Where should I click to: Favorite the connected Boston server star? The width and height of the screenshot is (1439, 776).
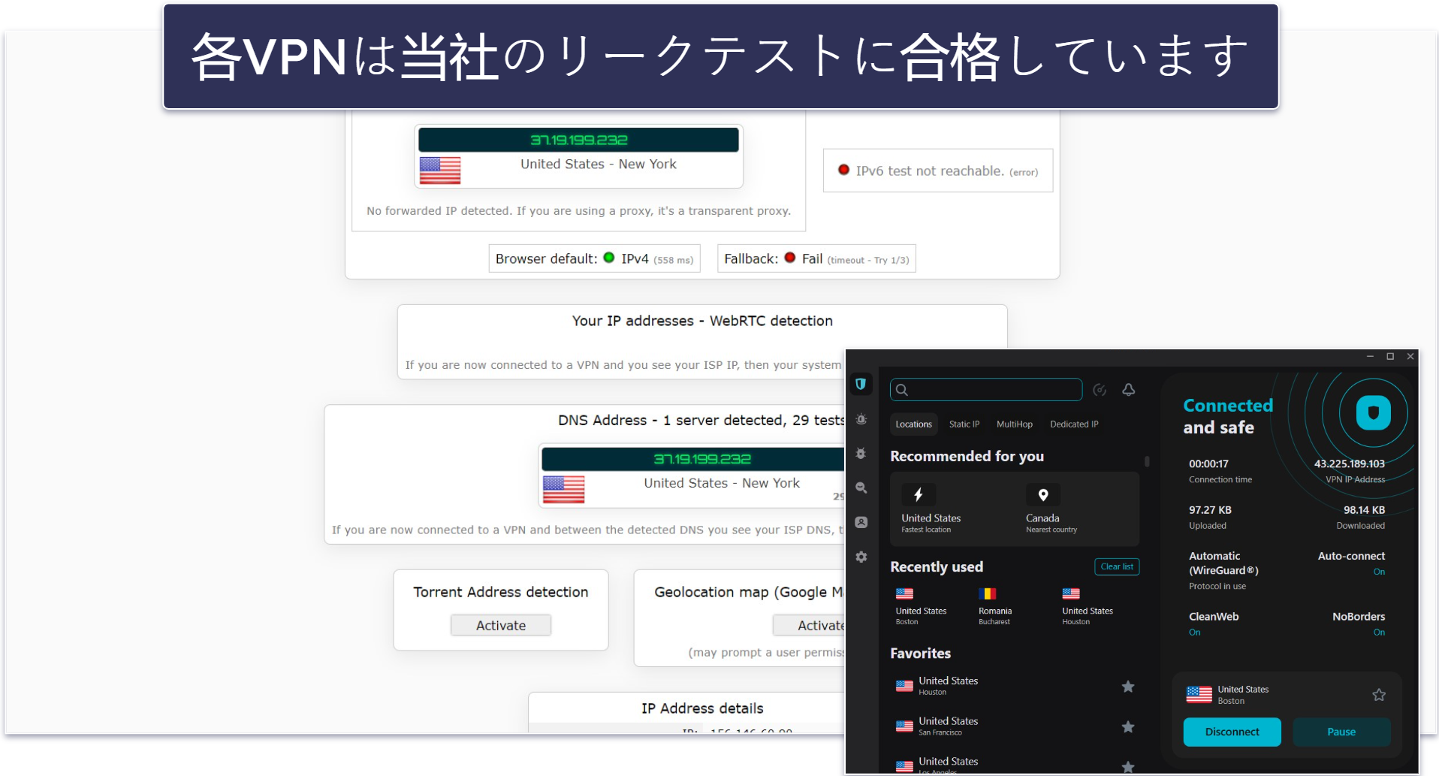[1379, 695]
